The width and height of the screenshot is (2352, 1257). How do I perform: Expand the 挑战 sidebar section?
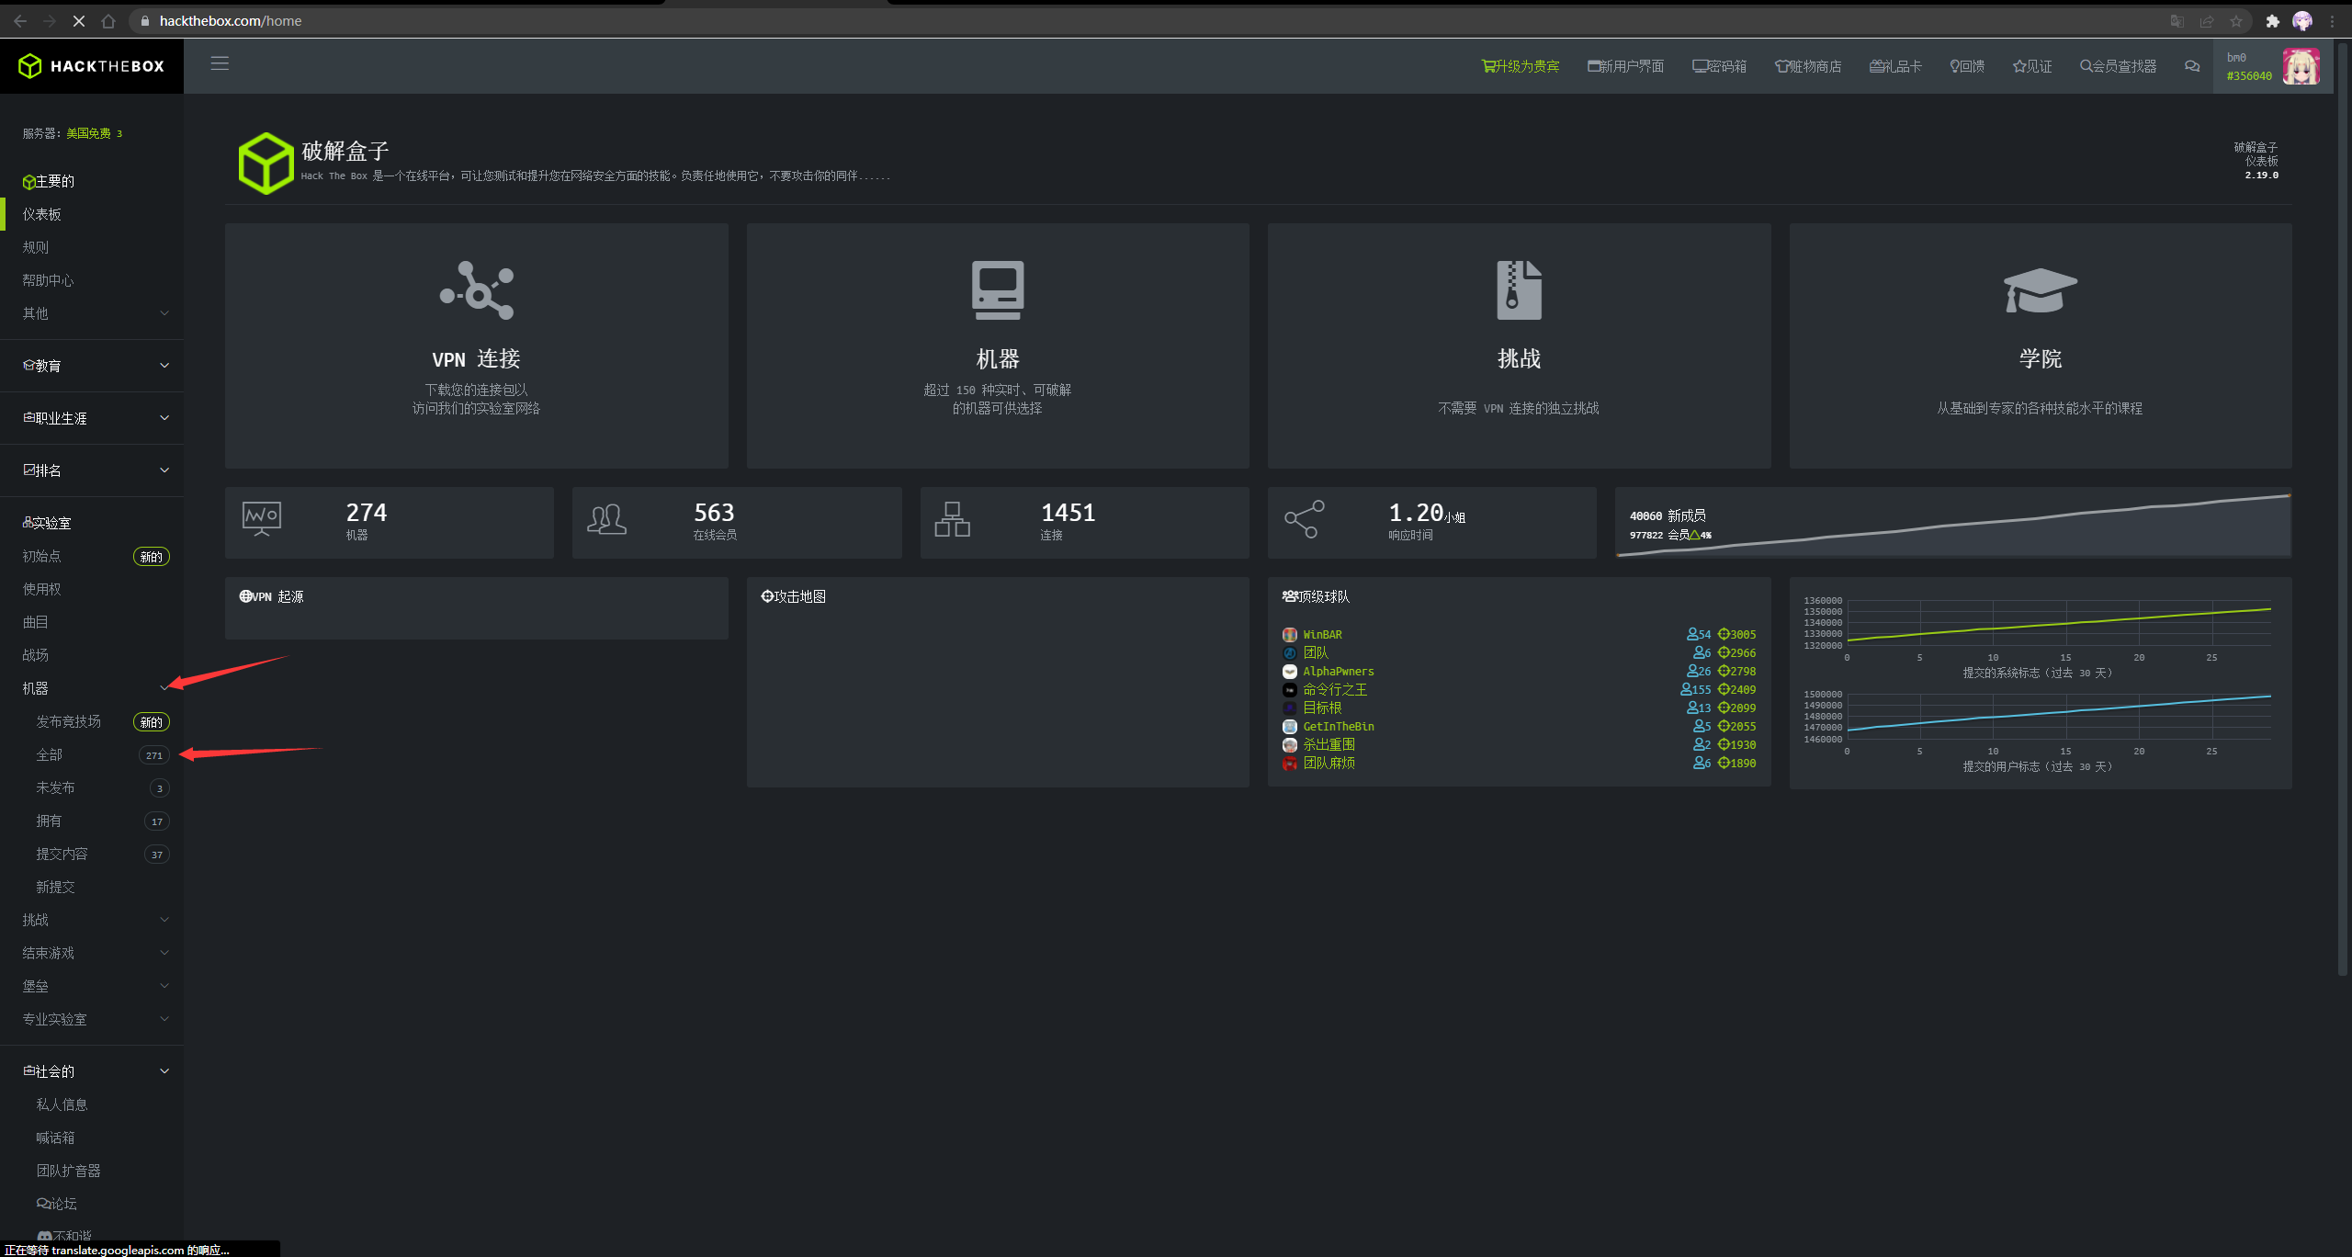165,919
